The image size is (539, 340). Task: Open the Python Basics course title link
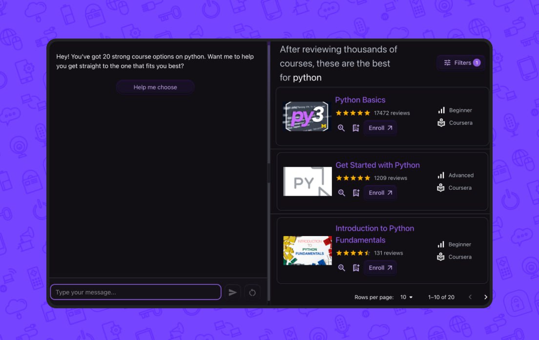pos(360,100)
